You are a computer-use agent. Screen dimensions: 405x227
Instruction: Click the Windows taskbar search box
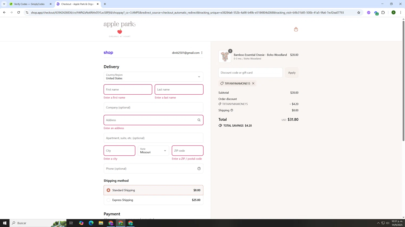38,223
